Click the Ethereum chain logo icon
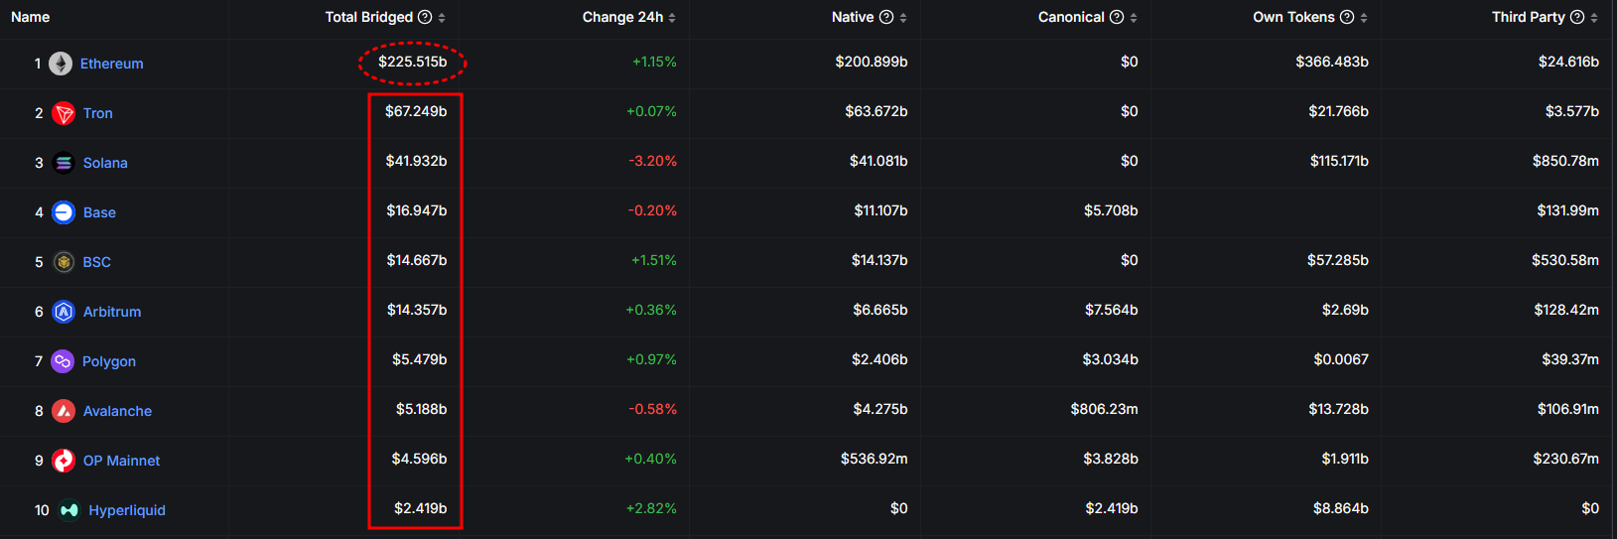1617x539 pixels. (x=61, y=64)
